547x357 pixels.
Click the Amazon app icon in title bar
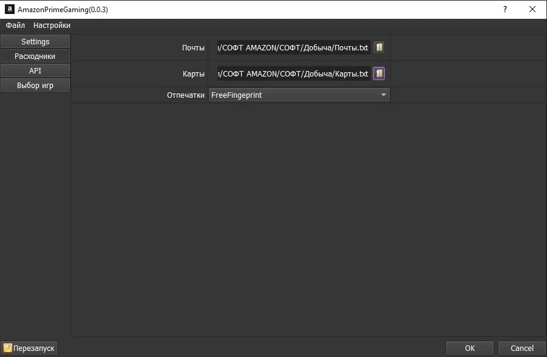pyautogui.click(x=10, y=9)
